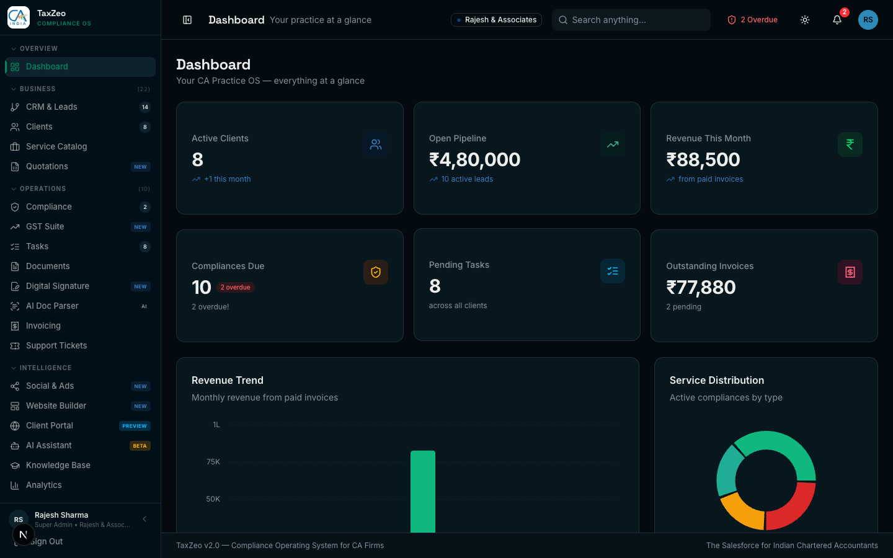Click the Support Tickets icon

click(15, 346)
